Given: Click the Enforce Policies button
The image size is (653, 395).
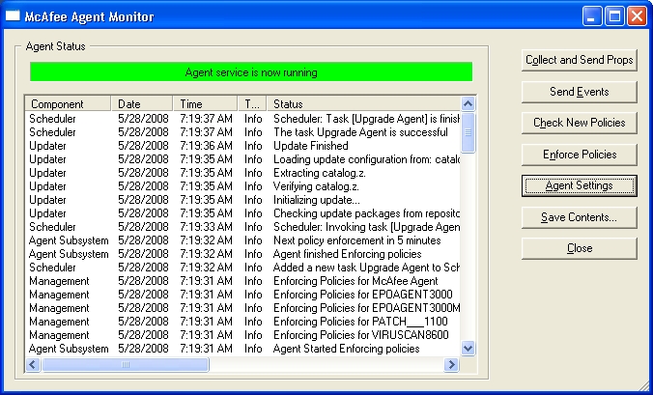Looking at the screenshot, I should (580, 155).
